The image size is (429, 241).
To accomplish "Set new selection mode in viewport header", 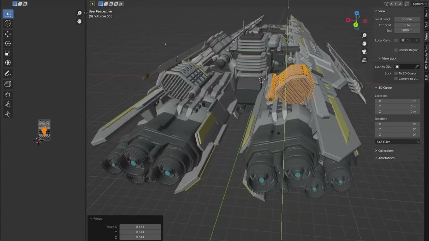I will [x=101, y=4].
